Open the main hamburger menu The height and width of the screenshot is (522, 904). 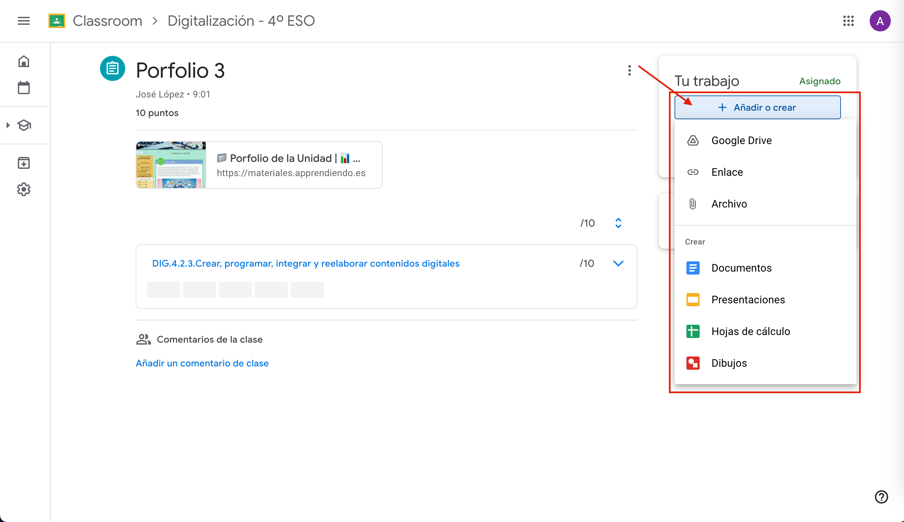point(24,21)
